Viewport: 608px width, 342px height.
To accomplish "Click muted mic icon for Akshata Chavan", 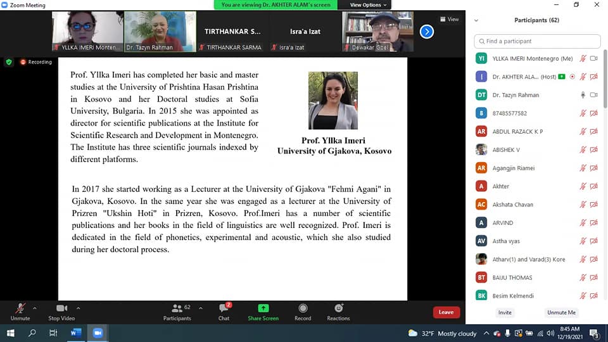I will coord(583,205).
